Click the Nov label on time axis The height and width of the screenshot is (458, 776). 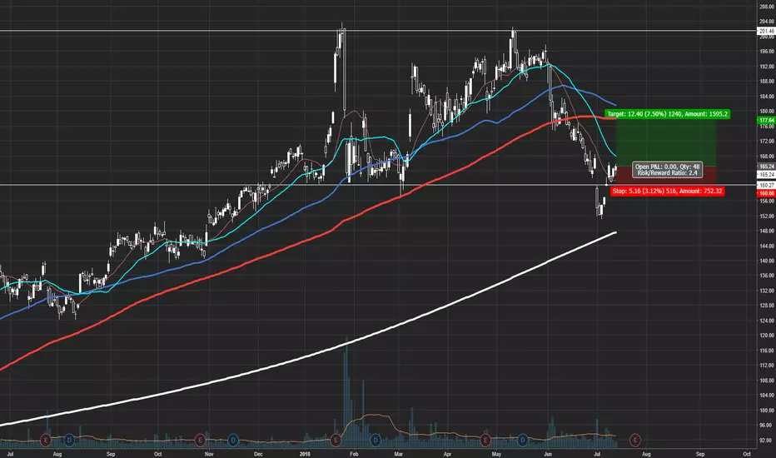pos(209,454)
